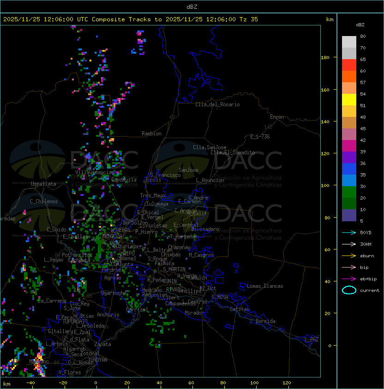Screen dimensions: 384x389
Task: Click the 'Capdevila' map label
Action: click(124, 180)
